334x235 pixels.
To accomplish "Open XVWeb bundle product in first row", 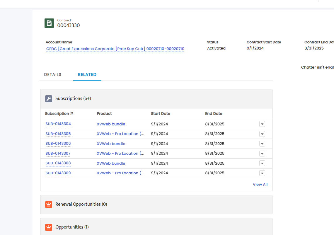I will tap(111, 124).
